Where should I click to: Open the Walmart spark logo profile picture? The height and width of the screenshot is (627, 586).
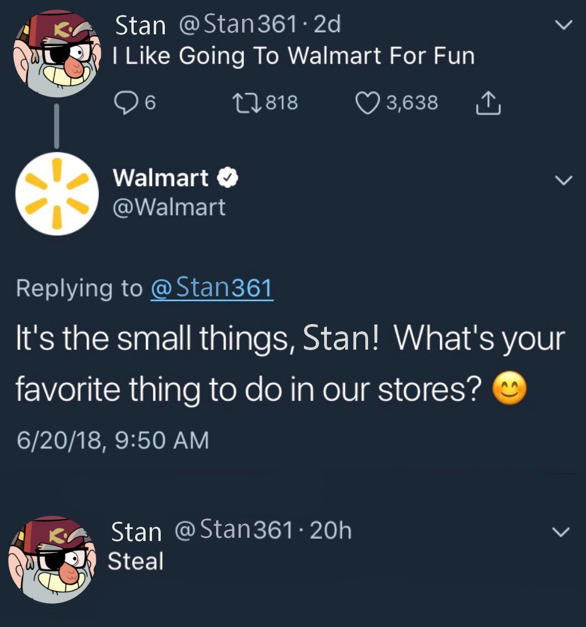pos(57,194)
